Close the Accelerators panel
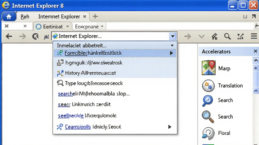Viewport: 259px width, 145px height. 255,51
